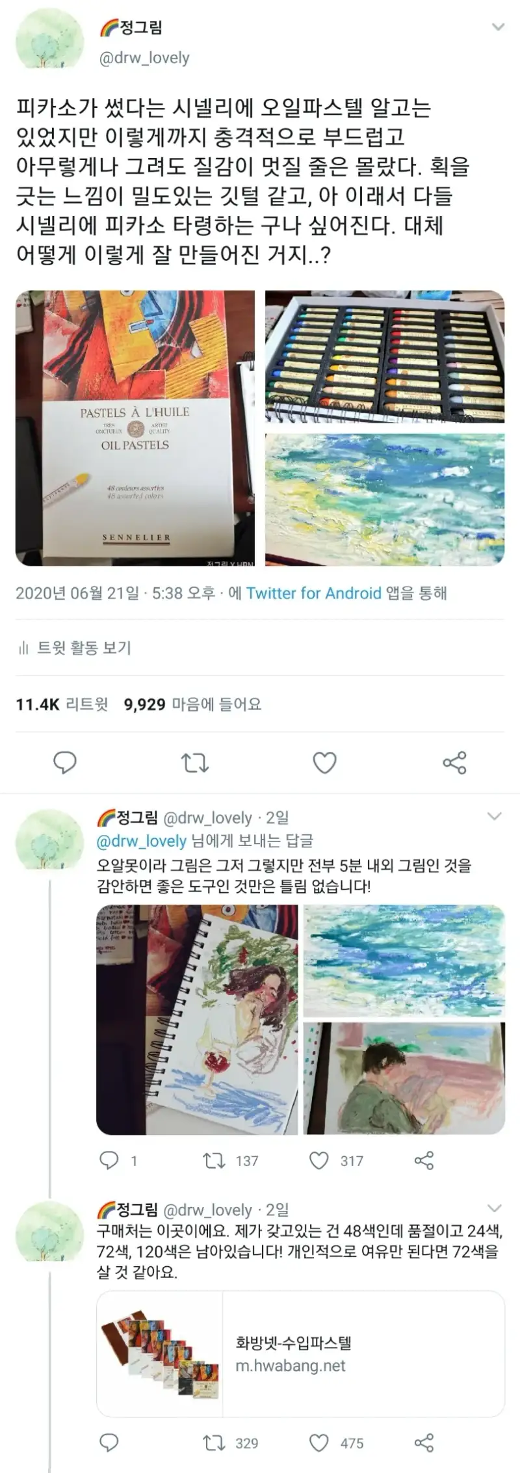Like the reply with 475 hearts
Viewport: 520px width, 1473px height.
pyautogui.click(x=336, y=1443)
